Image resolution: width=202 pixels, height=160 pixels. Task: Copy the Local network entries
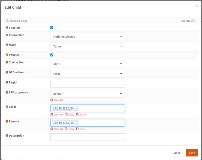(x=69, y=114)
